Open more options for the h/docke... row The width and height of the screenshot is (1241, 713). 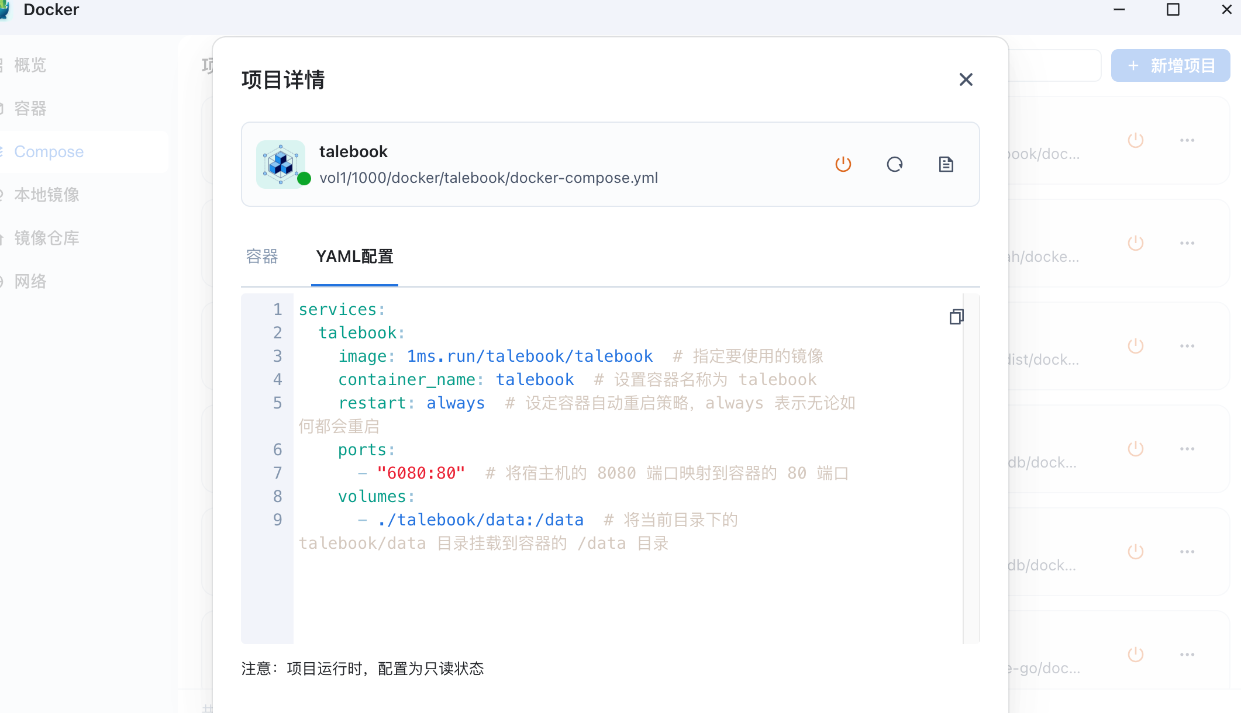pyautogui.click(x=1187, y=243)
